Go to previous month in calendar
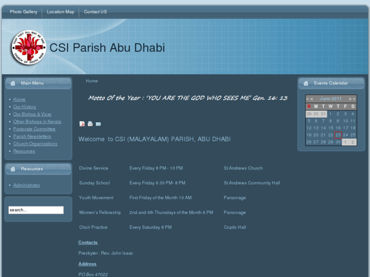Image resolution: width=370 pixels, height=277 pixels. 311,99
